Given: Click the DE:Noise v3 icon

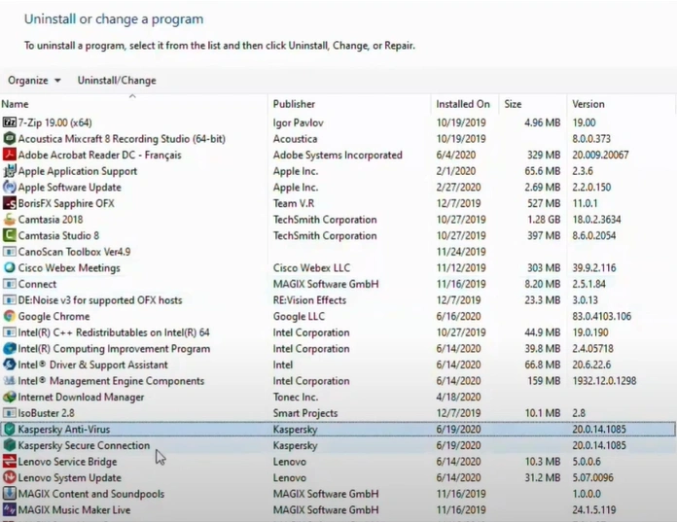Looking at the screenshot, I should pyautogui.click(x=9, y=300).
